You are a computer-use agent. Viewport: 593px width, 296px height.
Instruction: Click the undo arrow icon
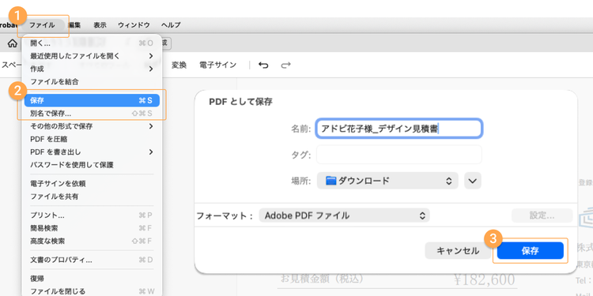pyautogui.click(x=263, y=66)
